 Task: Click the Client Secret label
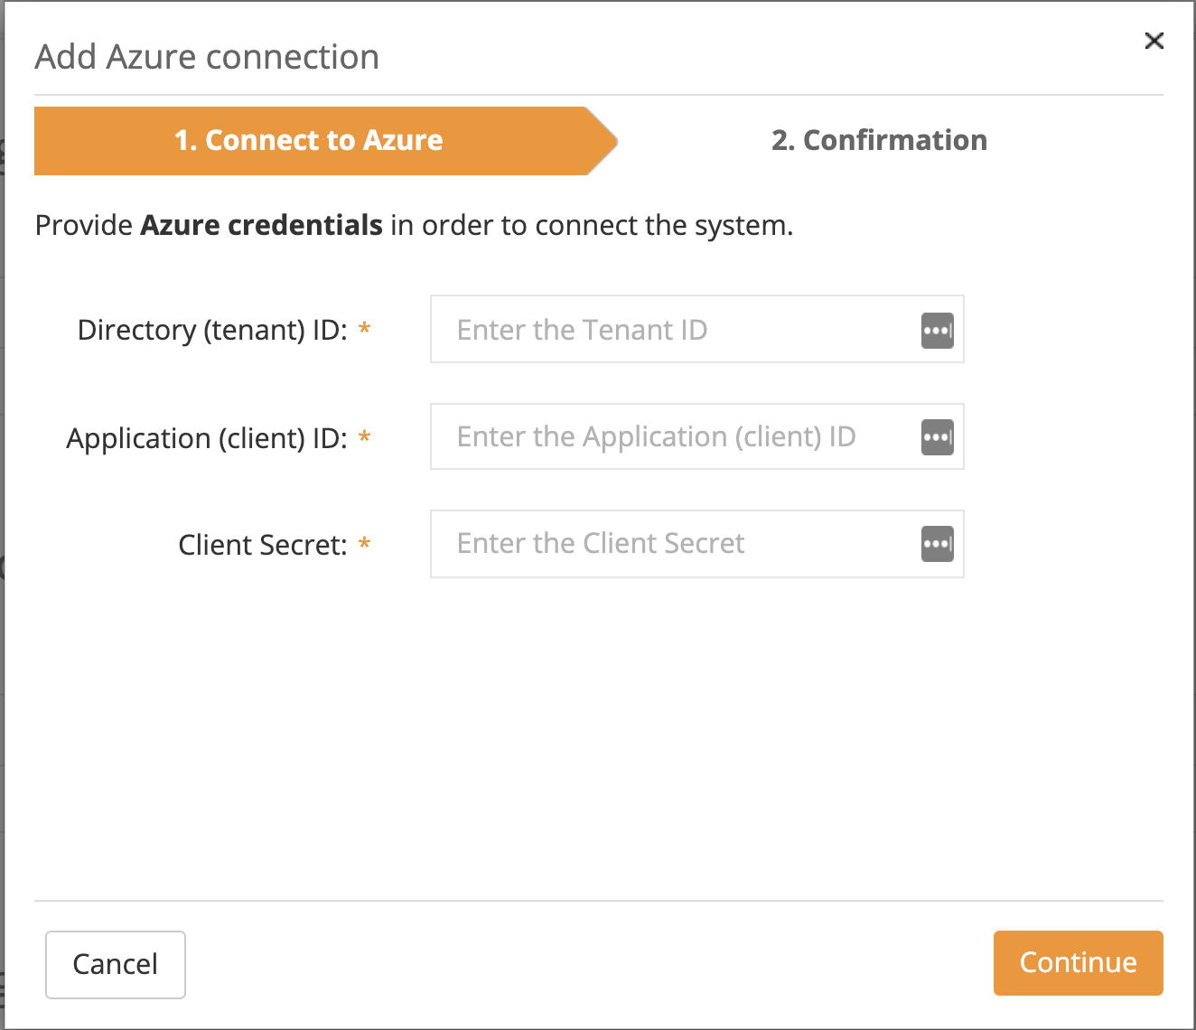click(x=262, y=545)
